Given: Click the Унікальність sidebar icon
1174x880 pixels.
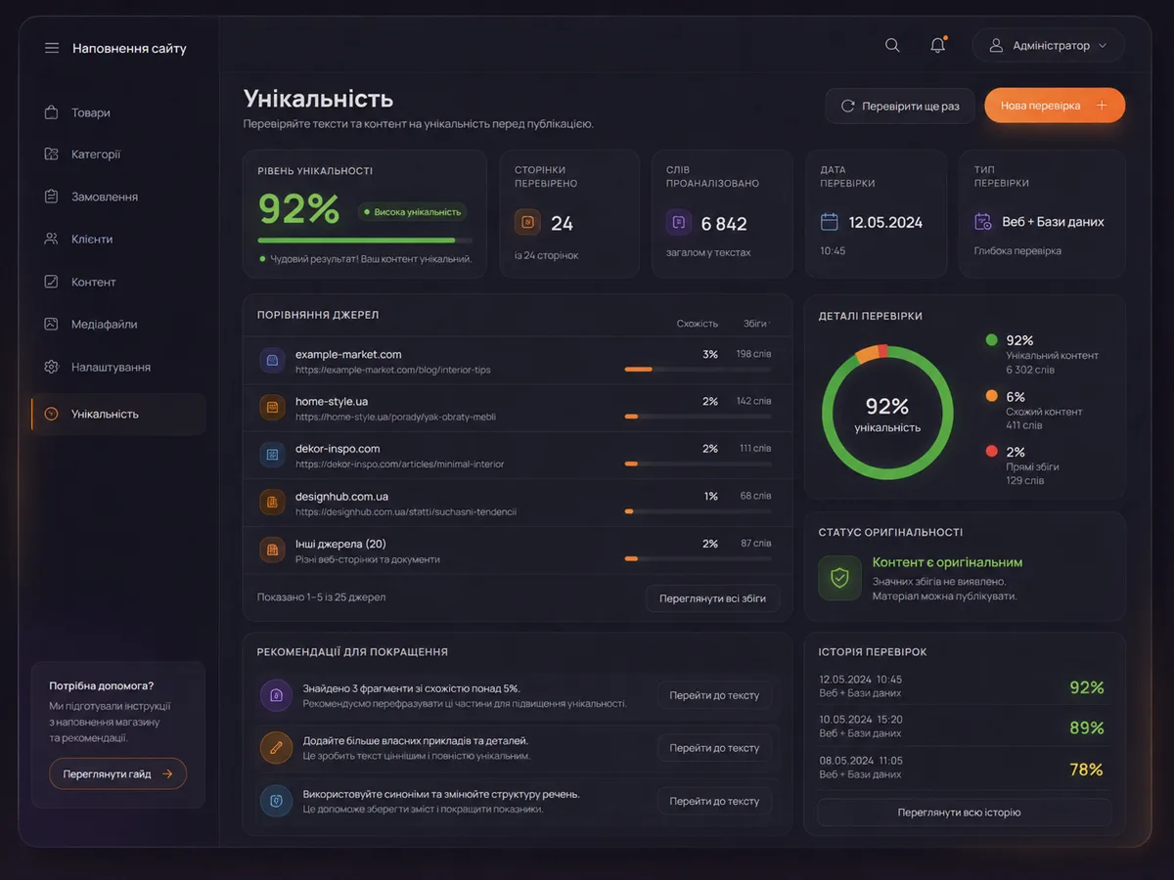Looking at the screenshot, I should 52,414.
